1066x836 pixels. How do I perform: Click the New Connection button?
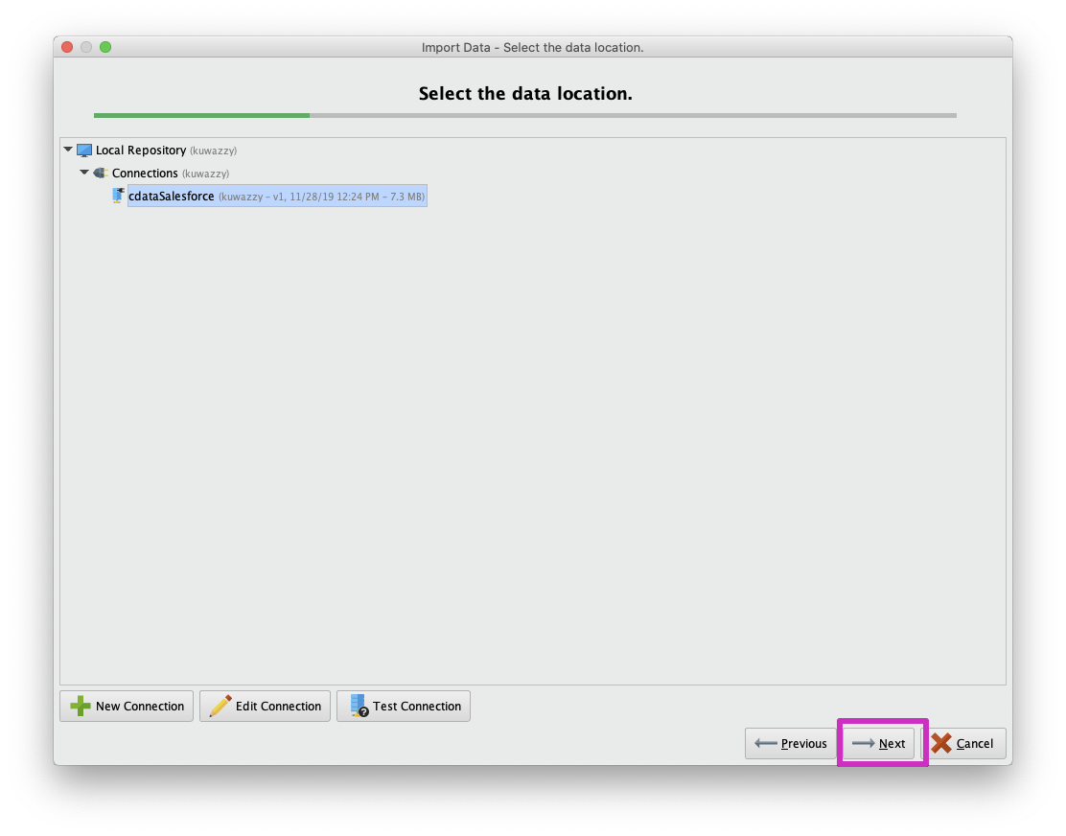(127, 707)
